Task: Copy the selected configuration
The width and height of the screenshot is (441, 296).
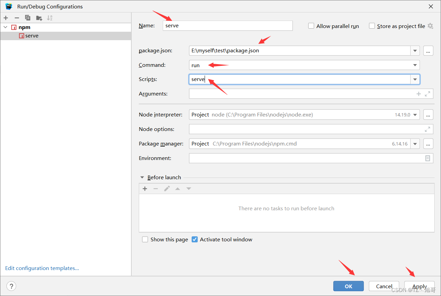Action: (28, 18)
